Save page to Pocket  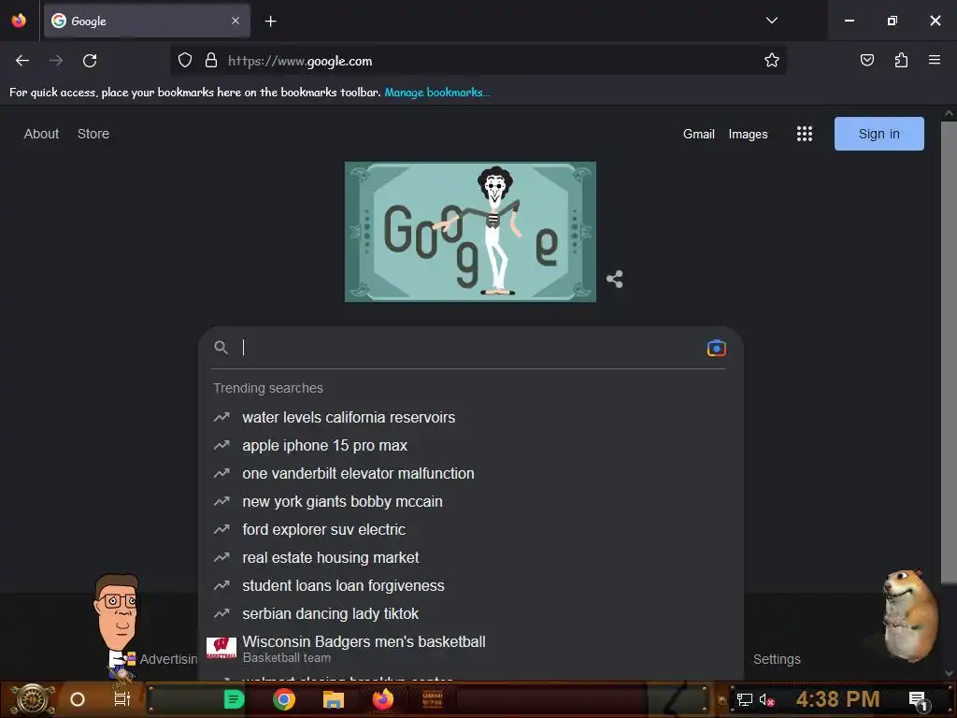tap(866, 60)
